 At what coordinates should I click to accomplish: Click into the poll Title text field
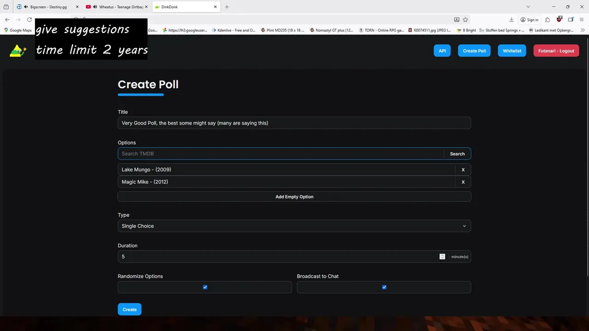click(294, 123)
